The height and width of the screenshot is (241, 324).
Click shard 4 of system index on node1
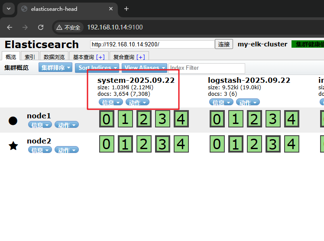(181, 119)
